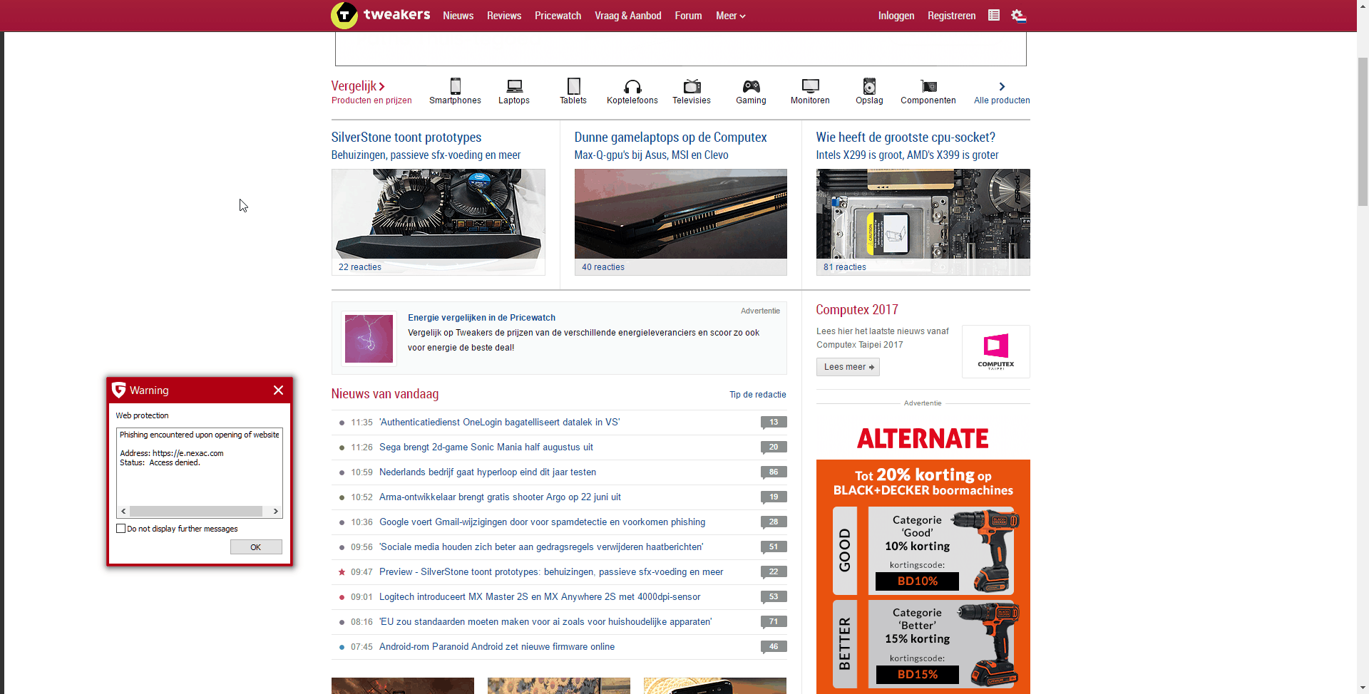This screenshot has height=694, width=1369.
Task: Click the shield icon in Warning dialog
Action: (x=119, y=390)
